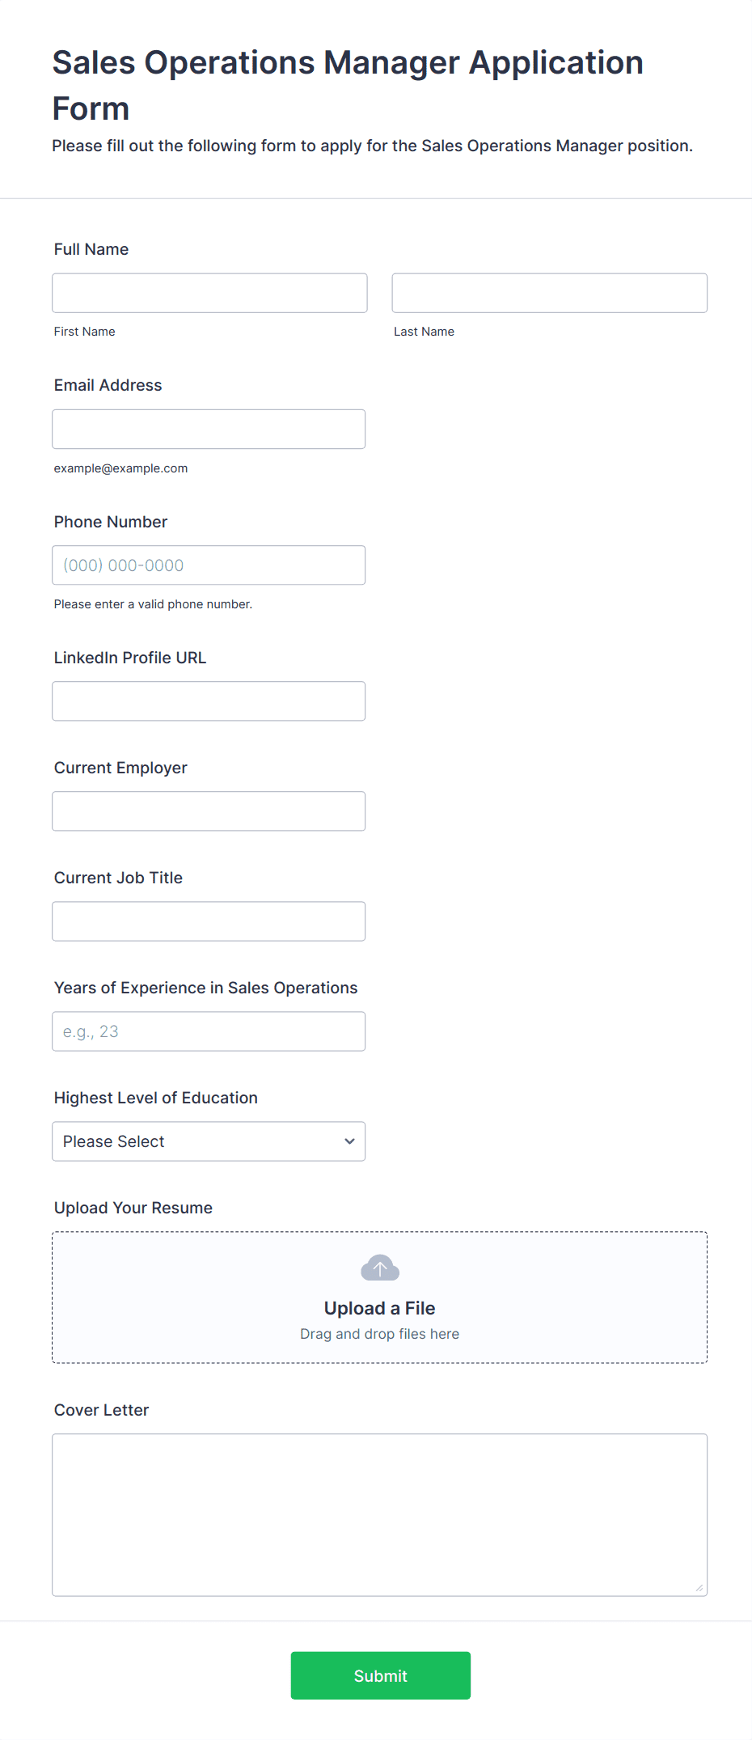Select the LinkedIn Profile URL field
This screenshot has width=752, height=1740.
coord(209,701)
